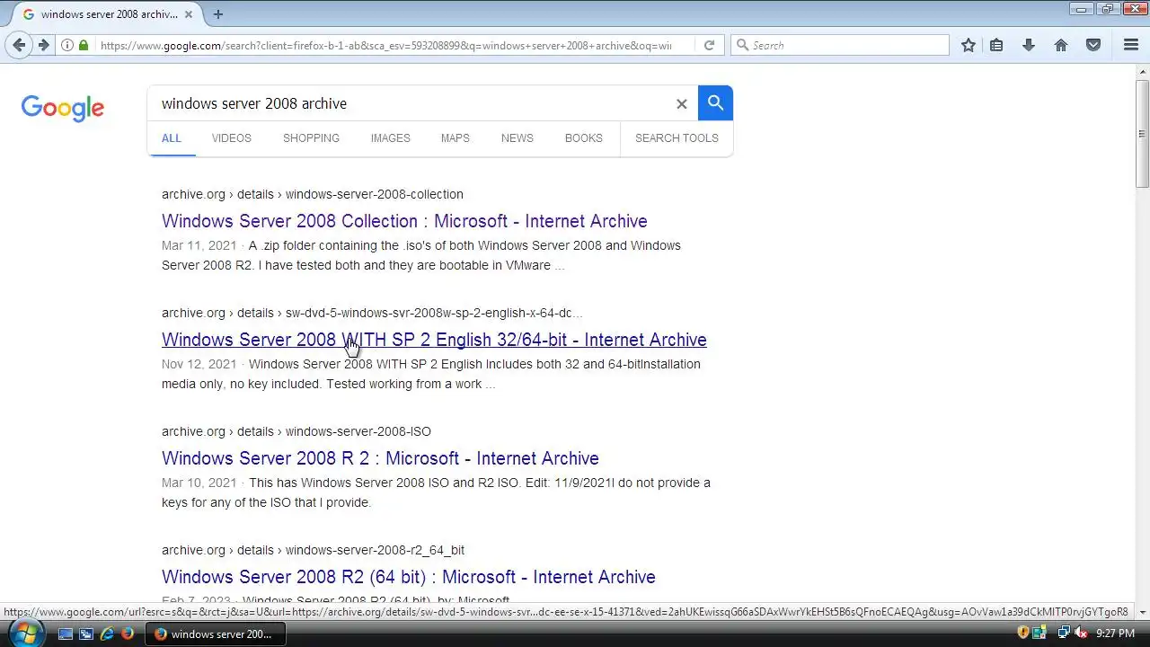Click the 9:27 PM taskbar clock

(x=1115, y=634)
